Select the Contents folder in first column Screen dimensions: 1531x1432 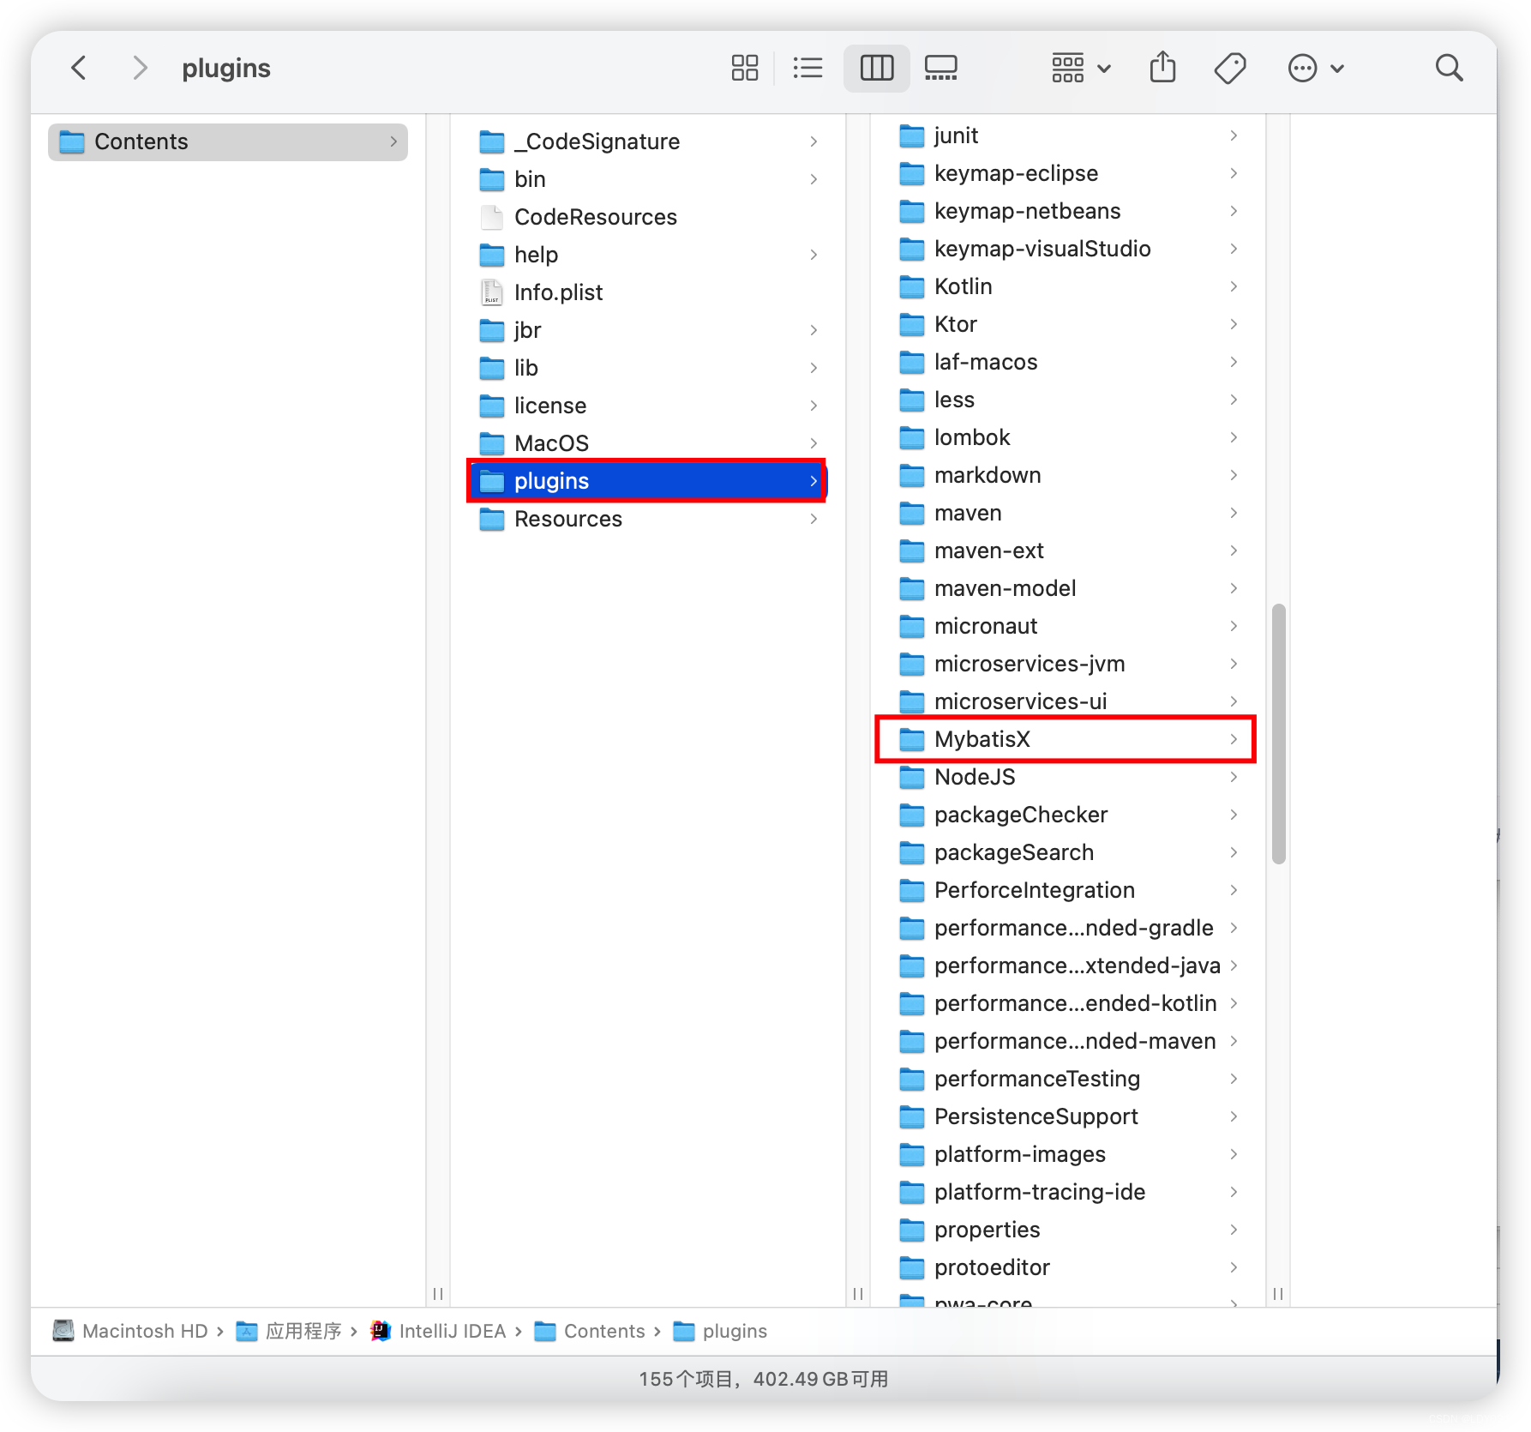coord(228,141)
